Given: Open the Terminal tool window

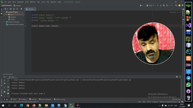Looking at the screenshot, I should tap(33, 99).
